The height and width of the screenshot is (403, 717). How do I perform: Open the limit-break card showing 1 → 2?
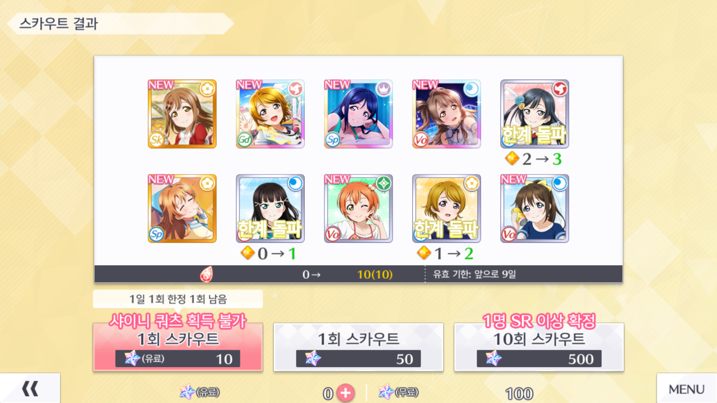(x=446, y=208)
